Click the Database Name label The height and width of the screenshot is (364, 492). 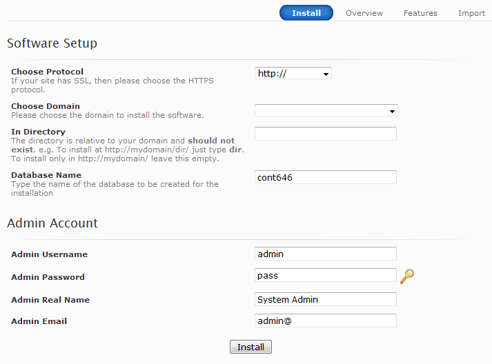pos(45,175)
